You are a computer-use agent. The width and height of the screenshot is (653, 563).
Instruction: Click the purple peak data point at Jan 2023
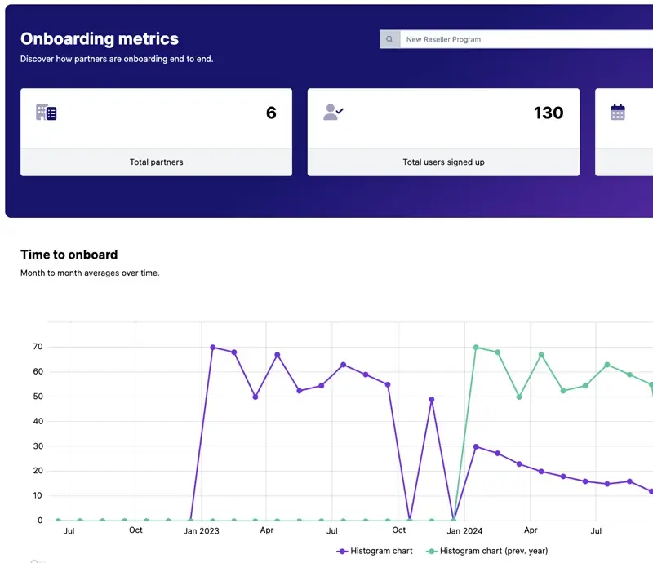point(212,348)
